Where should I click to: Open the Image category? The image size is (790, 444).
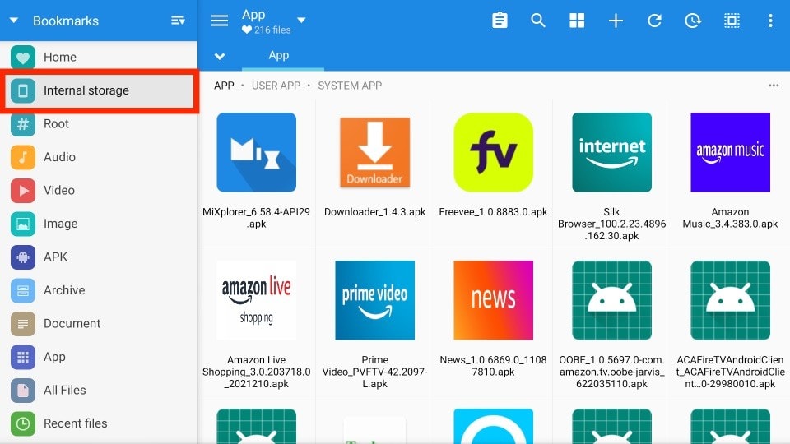[x=99, y=224]
